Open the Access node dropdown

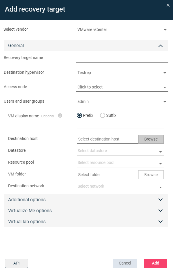(x=122, y=87)
